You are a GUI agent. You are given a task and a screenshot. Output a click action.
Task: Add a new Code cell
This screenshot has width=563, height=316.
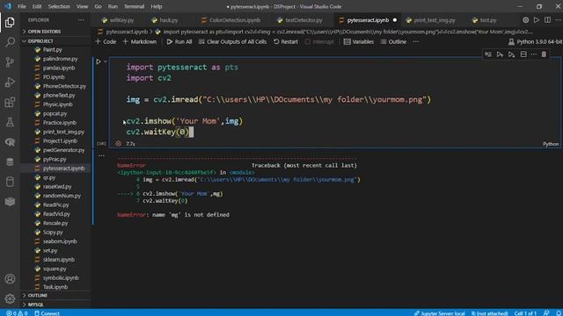pyautogui.click(x=106, y=41)
